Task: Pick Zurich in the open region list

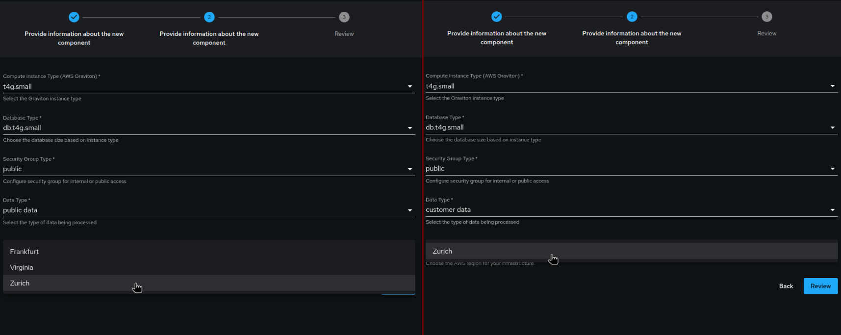Action: (20, 283)
